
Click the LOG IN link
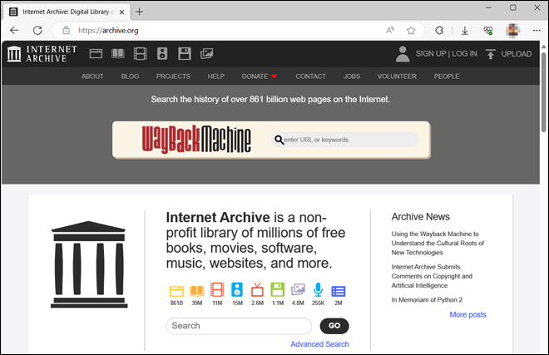(x=464, y=54)
